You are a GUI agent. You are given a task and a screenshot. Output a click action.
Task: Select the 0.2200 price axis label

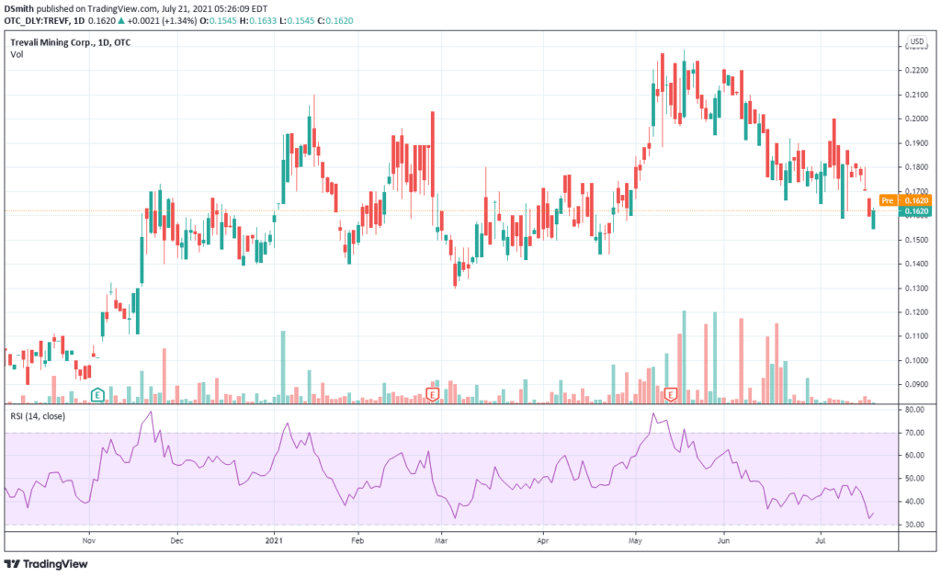coord(916,71)
